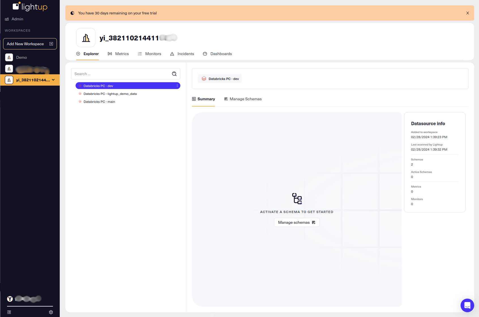479x317 pixels.
Task: Open the three-dot menu on Databricks PC - dev
Action: pos(177,86)
